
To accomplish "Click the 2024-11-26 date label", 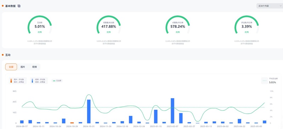I will tap(105, 127).
